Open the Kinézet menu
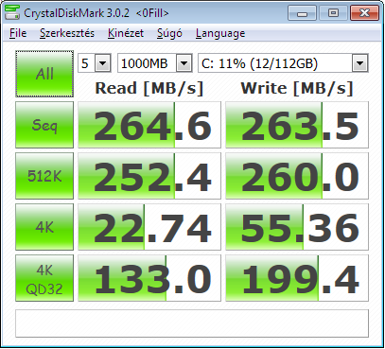The height and width of the screenshot is (349, 385). click(x=126, y=33)
